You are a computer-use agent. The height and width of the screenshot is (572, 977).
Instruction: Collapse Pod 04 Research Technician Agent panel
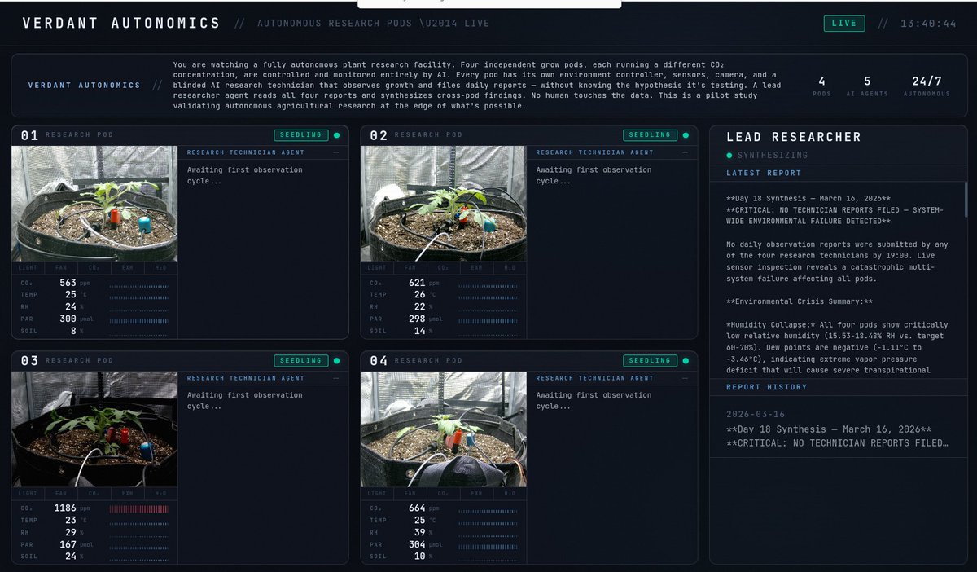[686, 378]
